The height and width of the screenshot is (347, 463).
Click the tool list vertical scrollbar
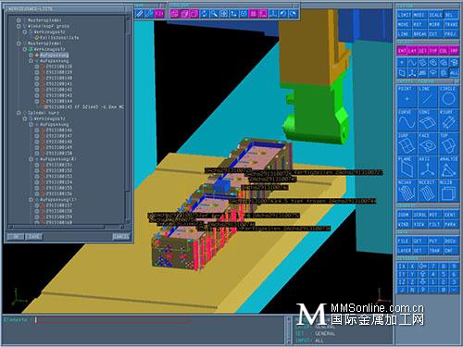[x=128, y=118]
